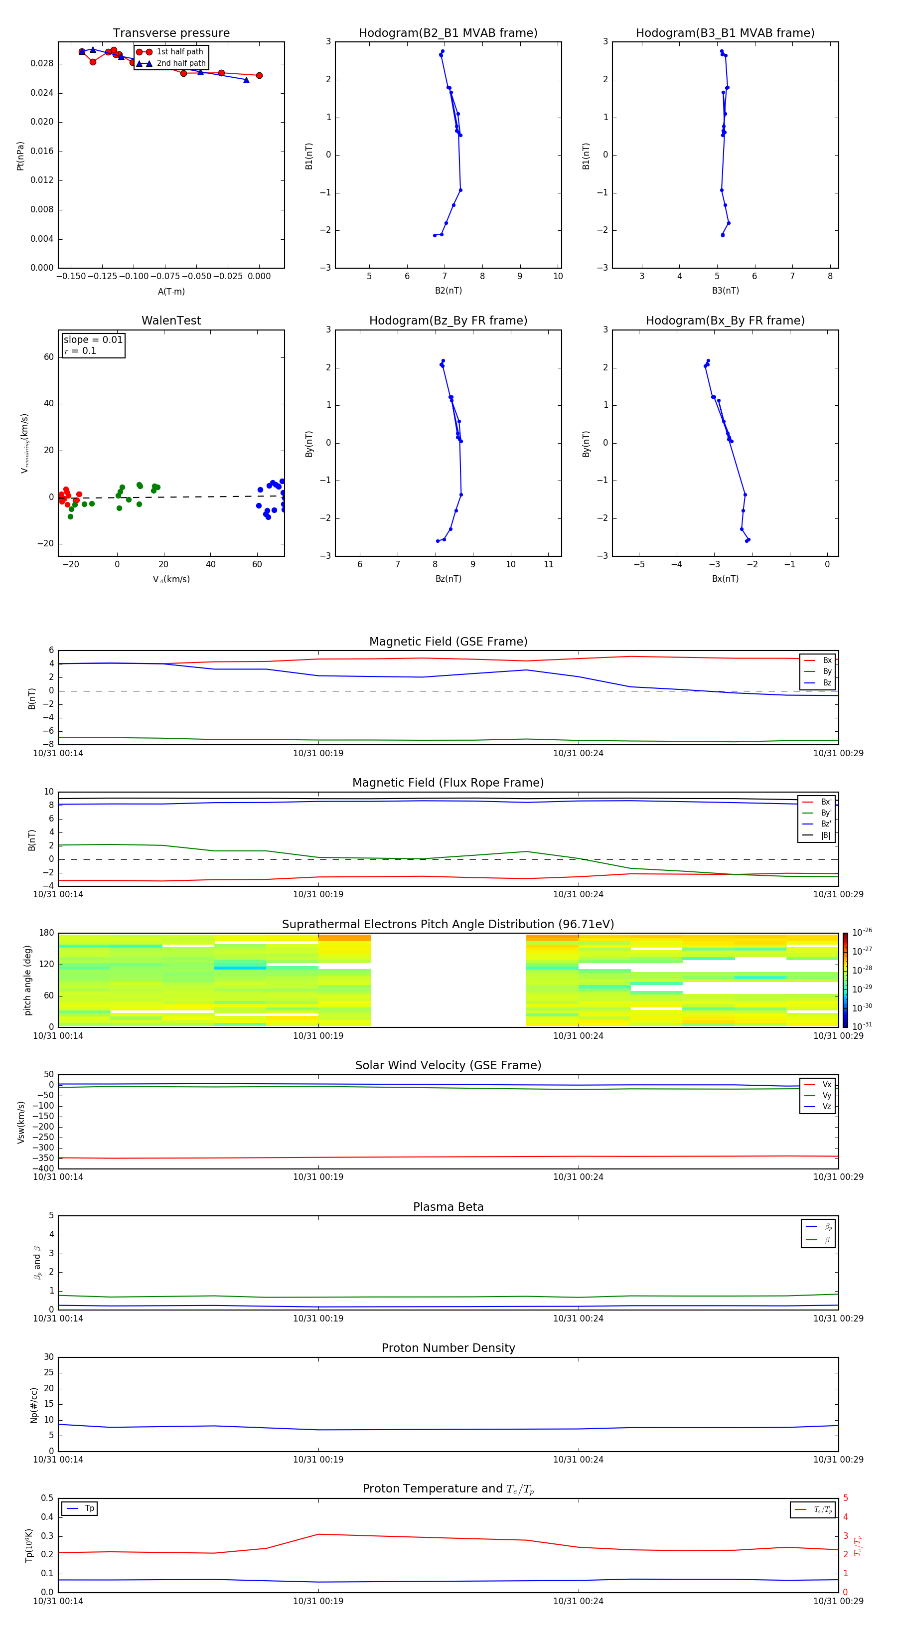Select the βp legend entry in Plasma Beta
Screen dimensions: 897x1645
click(x=818, y=1226)
